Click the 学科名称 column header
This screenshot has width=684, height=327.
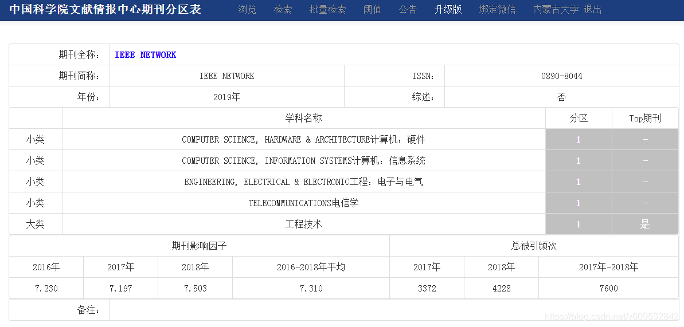[304, 118]
